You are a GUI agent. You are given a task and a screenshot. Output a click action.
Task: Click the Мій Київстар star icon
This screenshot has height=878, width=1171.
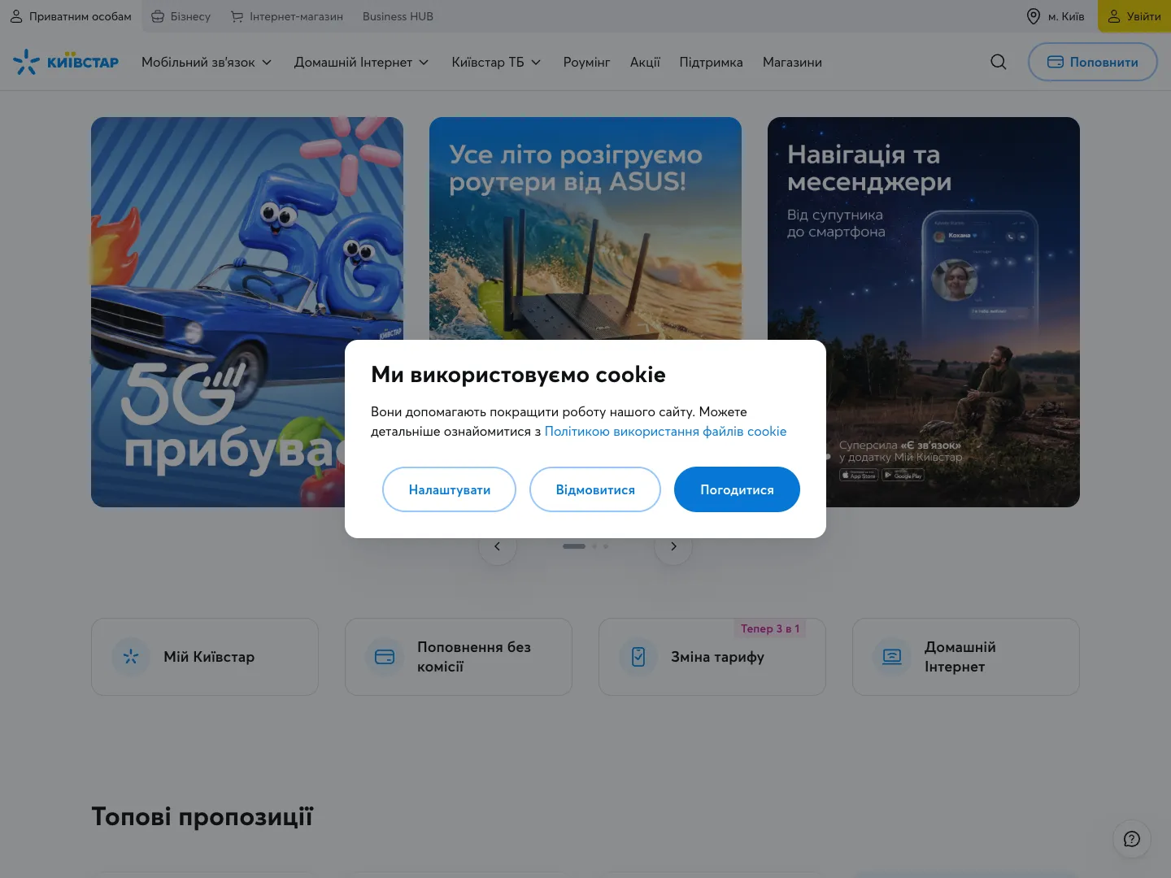point(131,657)
